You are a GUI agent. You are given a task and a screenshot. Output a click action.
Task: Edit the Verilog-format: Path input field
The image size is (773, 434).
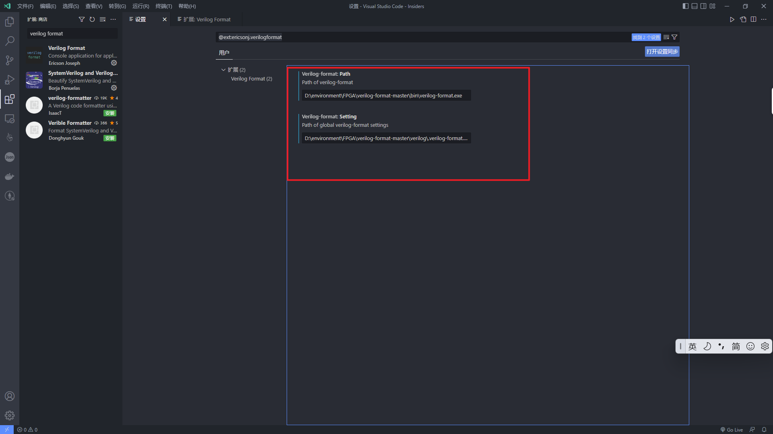tap(385, 95)
